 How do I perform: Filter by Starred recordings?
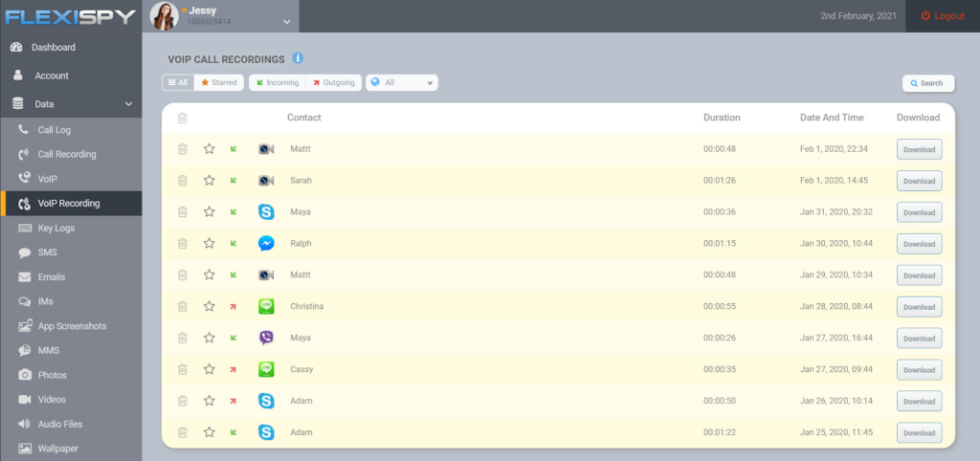219,82
